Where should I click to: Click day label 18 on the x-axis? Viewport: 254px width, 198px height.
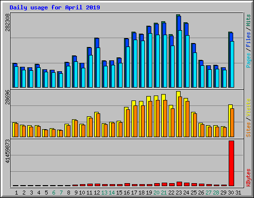click(x=141, y=193)
